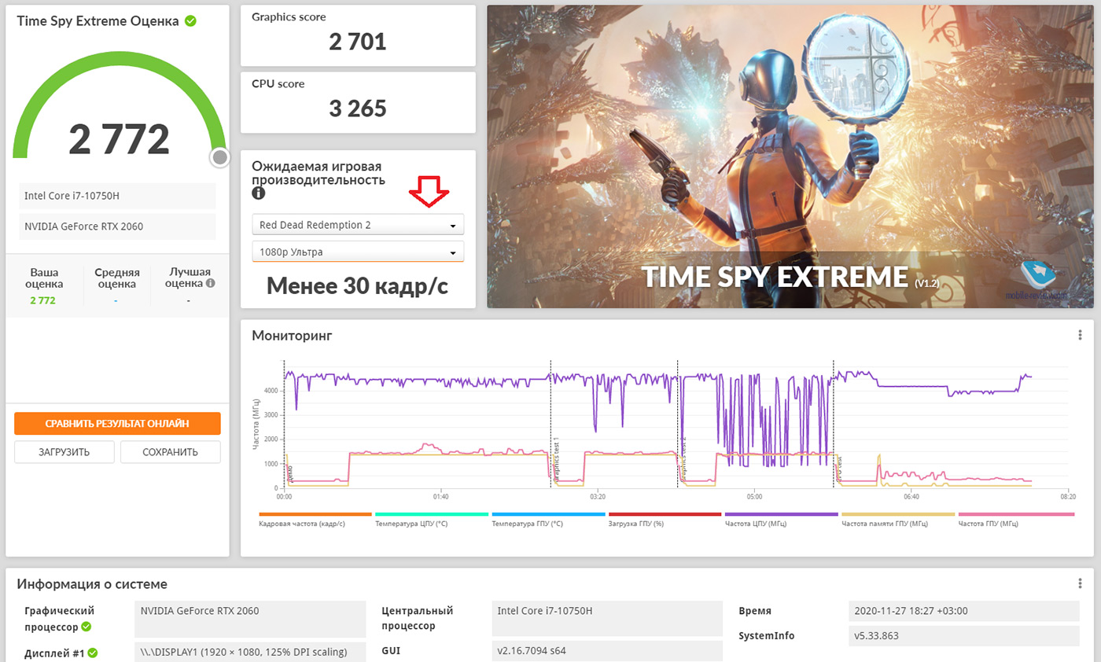Image resolution: width=1101 pixels, height=662 pixels.
Task: Toggle Кадровая частота (кадр/с) legend series
Action: (x=315, y=519)
